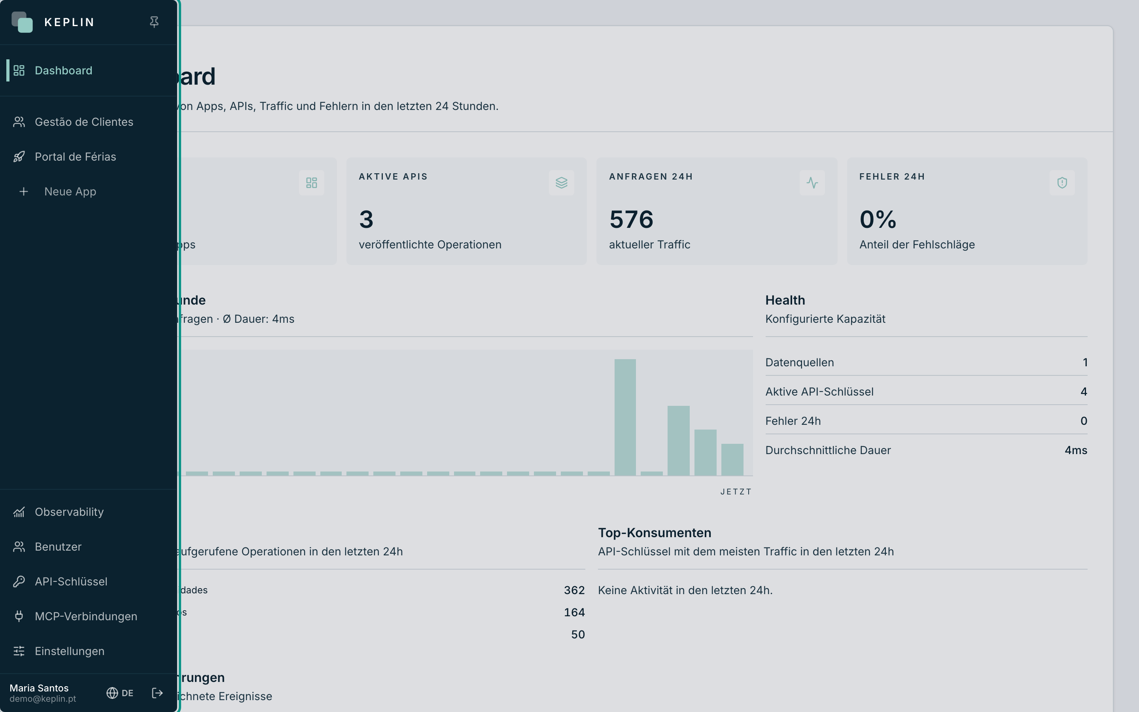Switch language with the DE globe selector
The image size is (1139, 712).
pyautogui.click(x=119, y=693)
